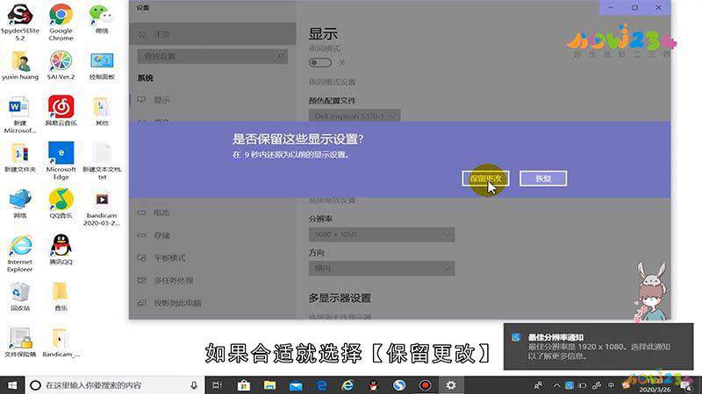Select 平板模式 in Settings sidebar
Viewport: 702px width, 394px height.
click(x=212, y=257)
